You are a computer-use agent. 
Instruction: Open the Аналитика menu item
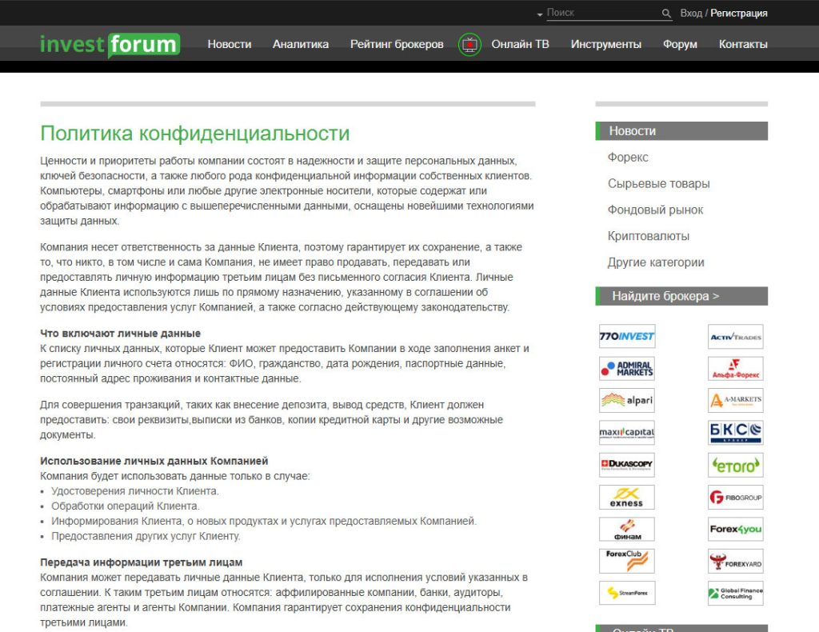(301, 44)
